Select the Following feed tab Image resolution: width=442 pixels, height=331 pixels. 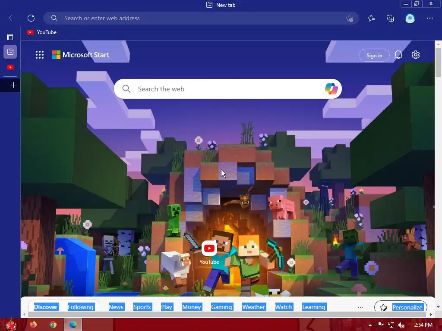(x=81, y=307)
